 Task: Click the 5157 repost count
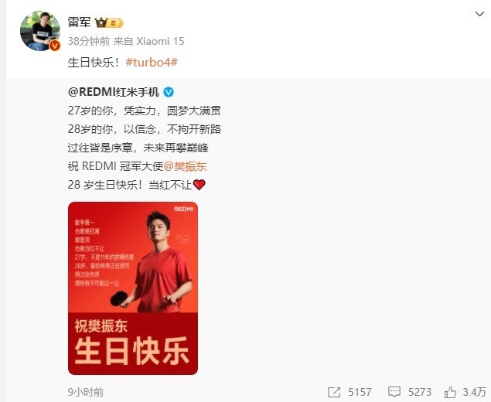point(360,392)
